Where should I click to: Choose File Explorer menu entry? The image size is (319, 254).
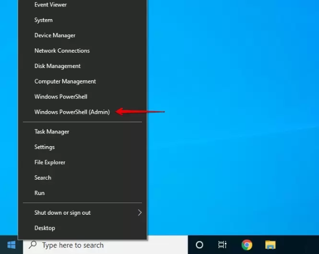[82, 162]
